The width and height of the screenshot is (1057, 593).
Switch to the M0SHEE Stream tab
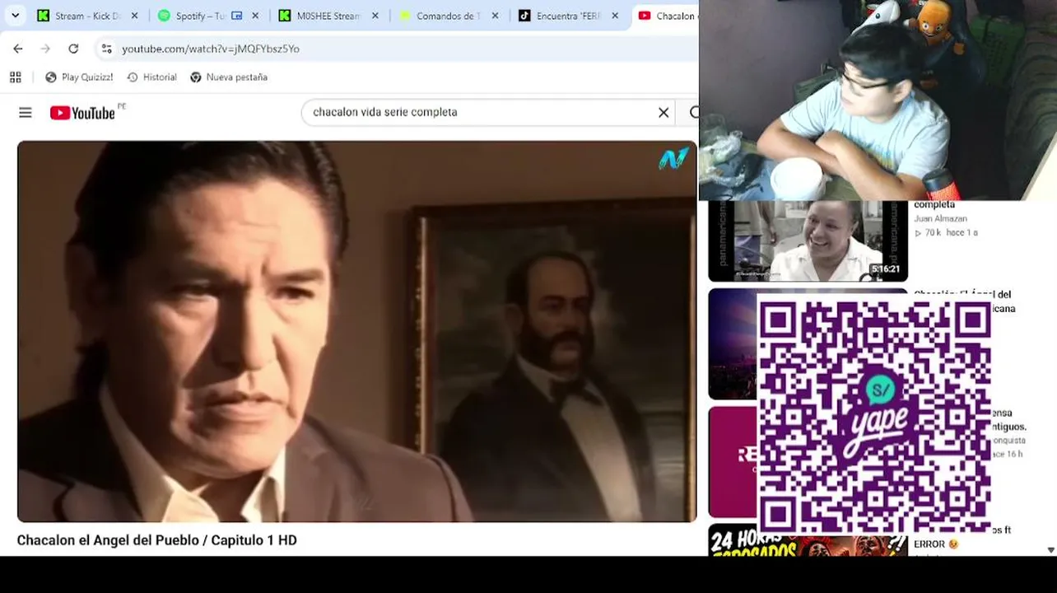pyautogui.click(x=321, y=16)
